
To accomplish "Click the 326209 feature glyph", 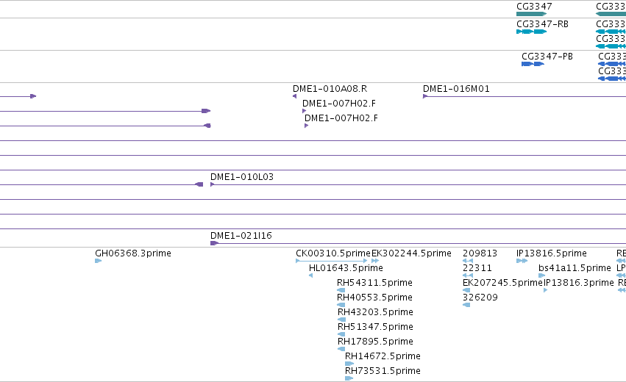I will (x=466, y=305).
